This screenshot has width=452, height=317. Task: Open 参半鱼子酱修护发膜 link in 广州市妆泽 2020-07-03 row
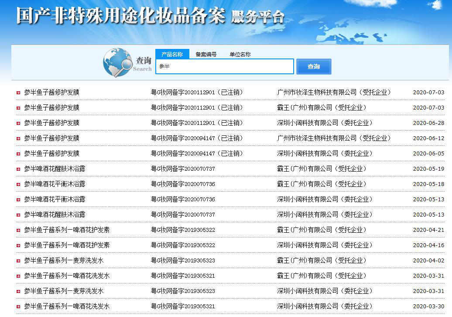click(x=51, y=92)
